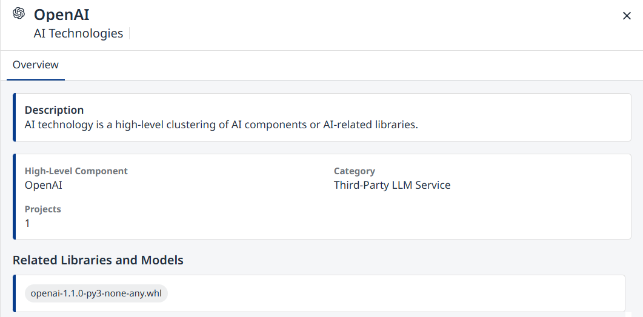Click empty space in the related libraries card
The height and width of the screenshot is (317, 643).
(x=394, y=293)
